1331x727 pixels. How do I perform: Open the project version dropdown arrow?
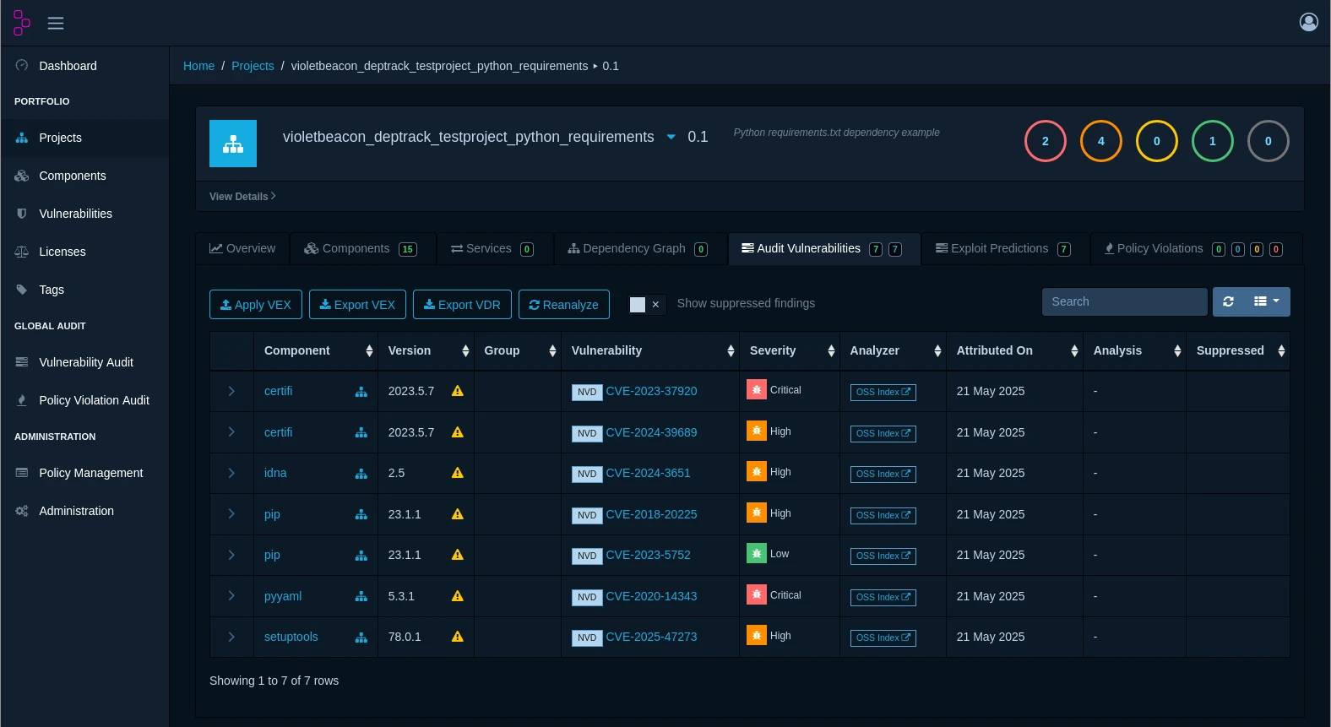671,137
